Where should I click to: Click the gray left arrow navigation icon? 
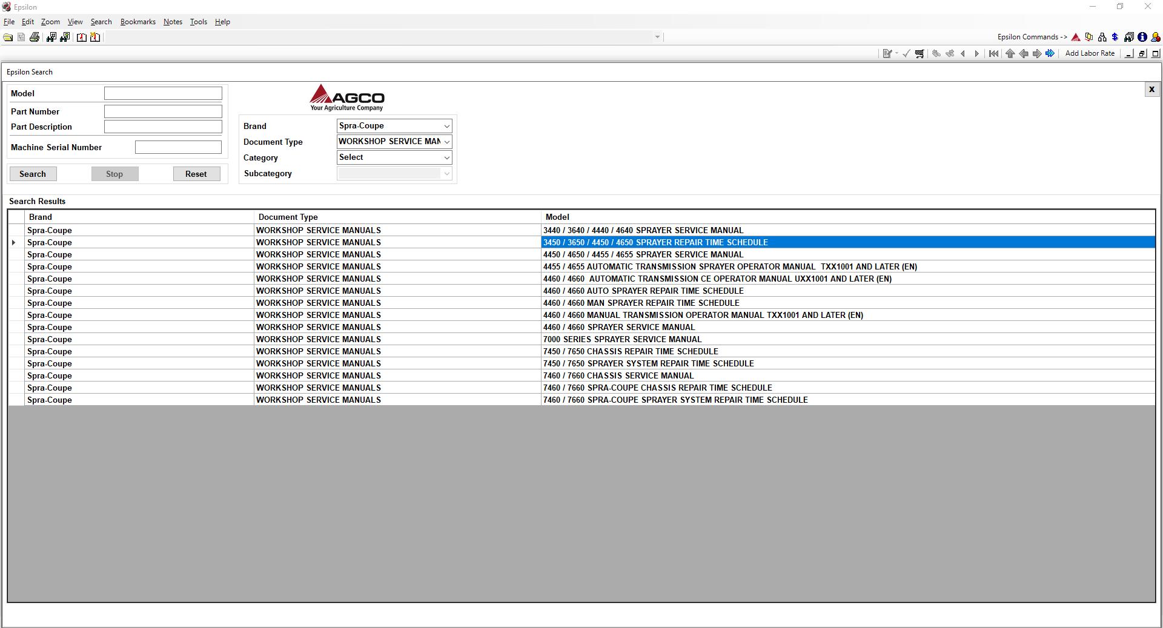1023,53
